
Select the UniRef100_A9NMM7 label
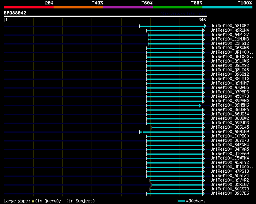click(230, 83)
